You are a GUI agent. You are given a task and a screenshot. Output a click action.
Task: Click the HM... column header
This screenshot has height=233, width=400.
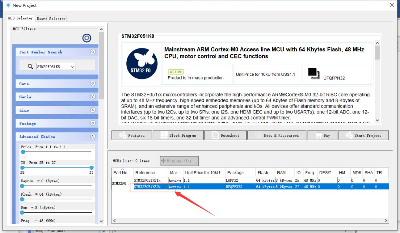coord(344,173)
